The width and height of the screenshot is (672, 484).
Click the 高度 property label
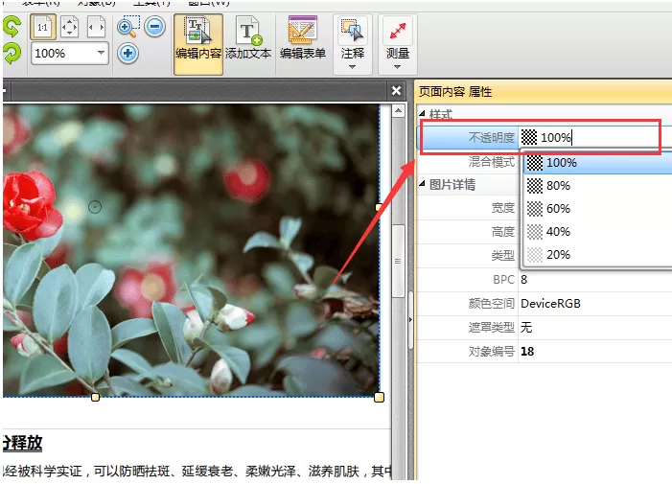502,232
